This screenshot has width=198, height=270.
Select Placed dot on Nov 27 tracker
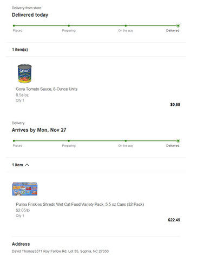pos(14,141)
